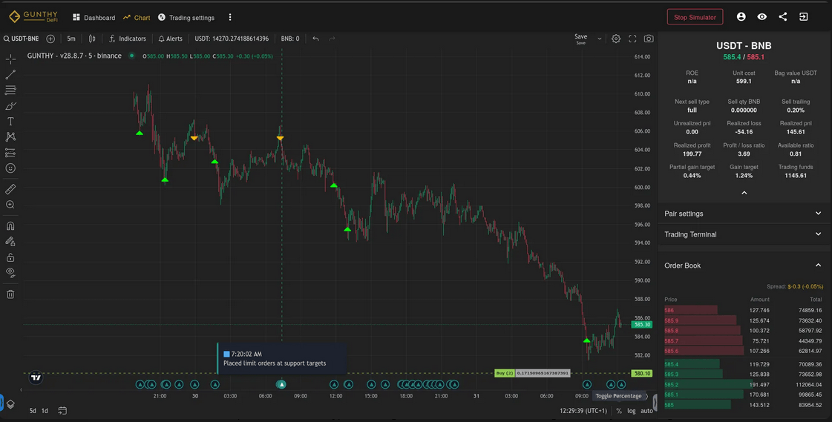
Task: Go to Trading settings
Action: coord(186,18)
